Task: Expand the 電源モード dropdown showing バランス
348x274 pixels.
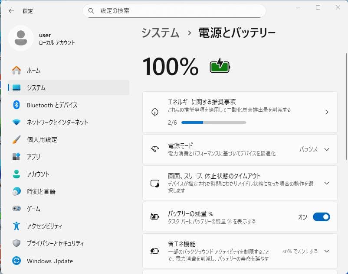Action: [327, 149]
